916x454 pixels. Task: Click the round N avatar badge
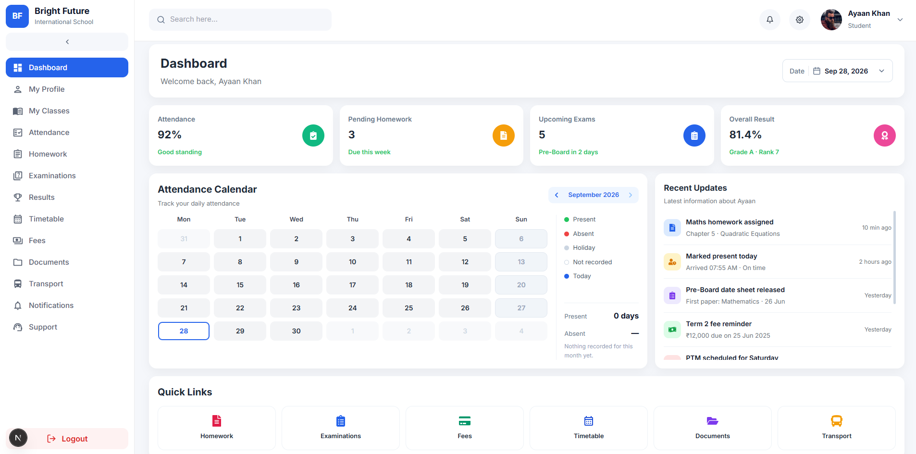click(18, 438)
